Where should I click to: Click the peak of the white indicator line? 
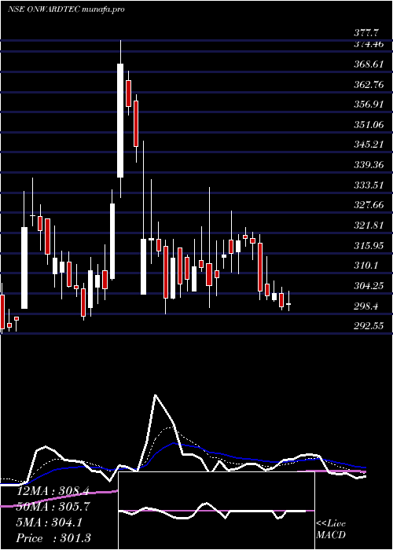(x=155, y=395)
